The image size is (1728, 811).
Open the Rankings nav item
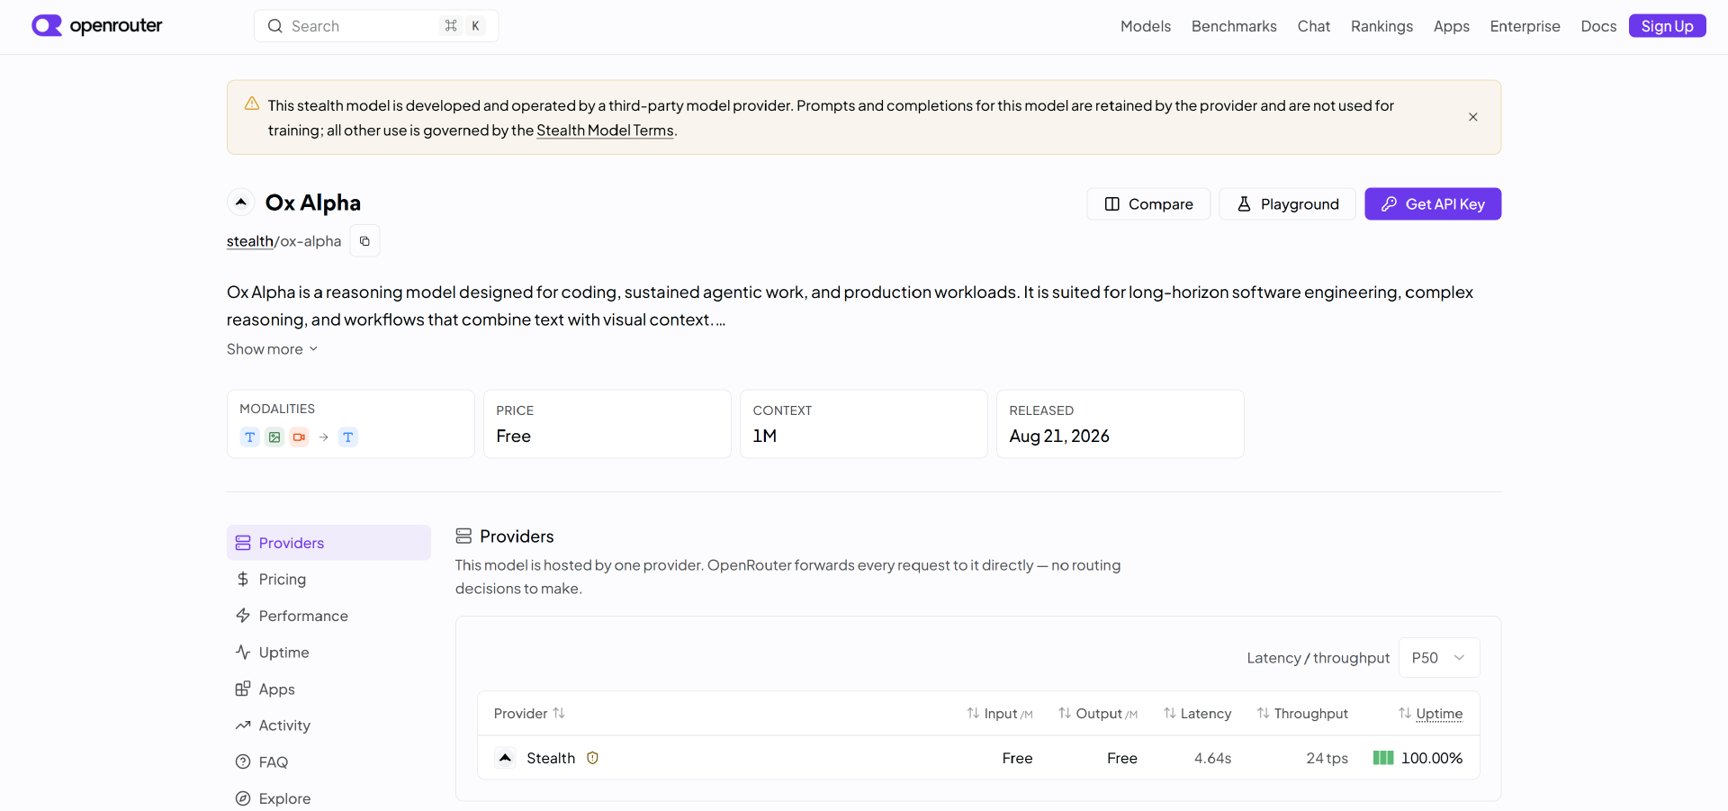pos(1381,26)
